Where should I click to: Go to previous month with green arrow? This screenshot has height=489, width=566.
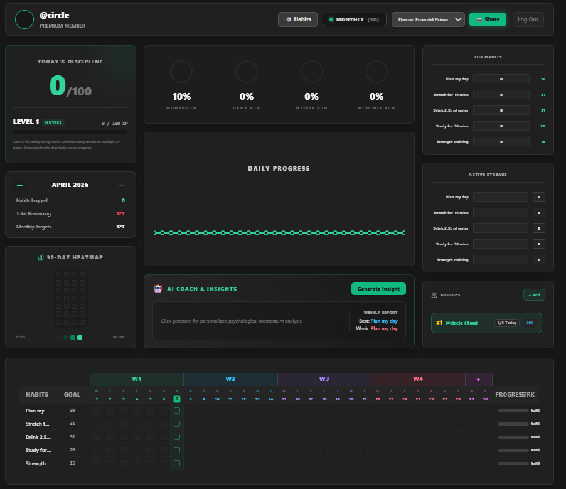(x=19, y=185)
